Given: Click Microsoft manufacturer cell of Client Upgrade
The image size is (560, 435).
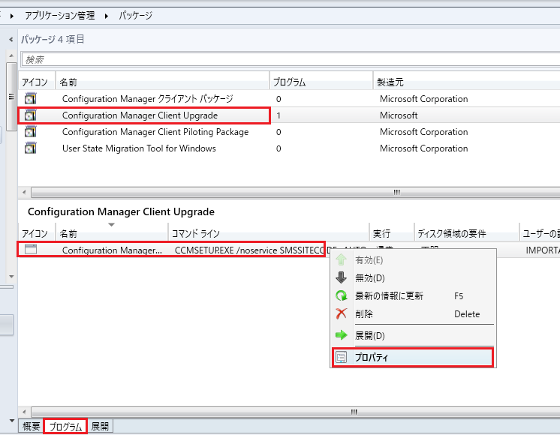Looking at the screenshot, I should click(x=399, y=115).
